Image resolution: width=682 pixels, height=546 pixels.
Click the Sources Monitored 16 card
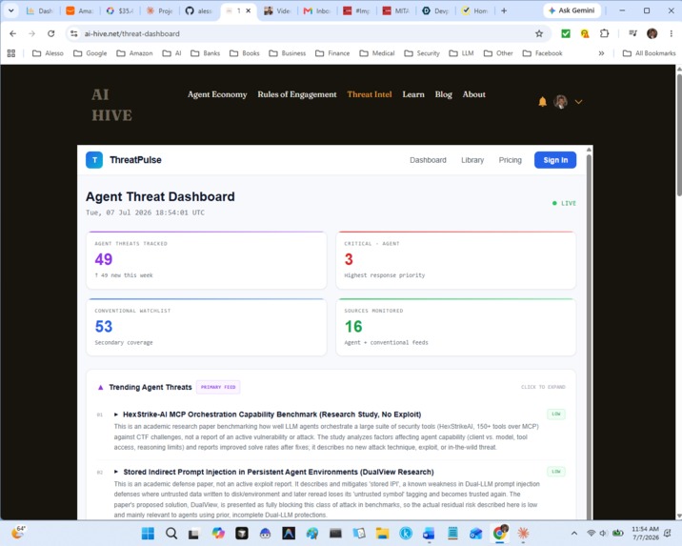(x=456, y=327)
